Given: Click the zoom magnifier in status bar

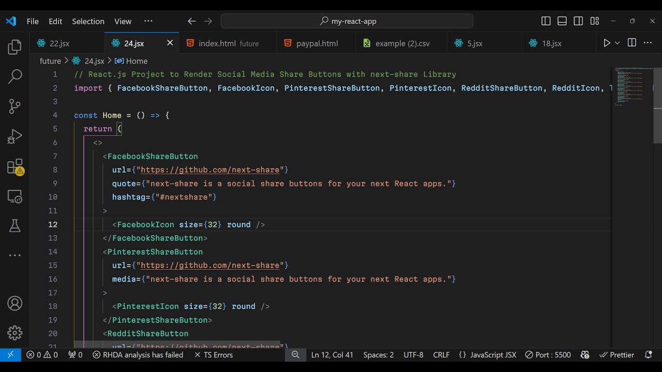Looking at the screenshot, I should (295, 355).
